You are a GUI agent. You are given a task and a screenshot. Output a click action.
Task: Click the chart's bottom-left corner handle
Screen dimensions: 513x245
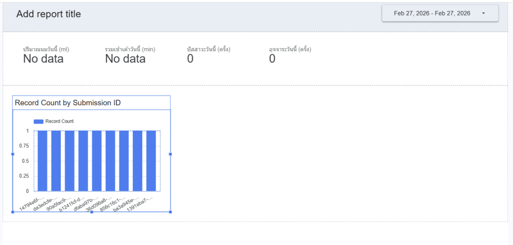click(13, 212)
